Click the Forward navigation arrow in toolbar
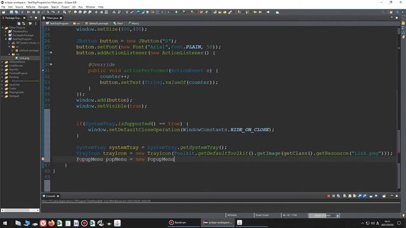The width and height of the screenshot is (406, 228). [x=268, y=12]
